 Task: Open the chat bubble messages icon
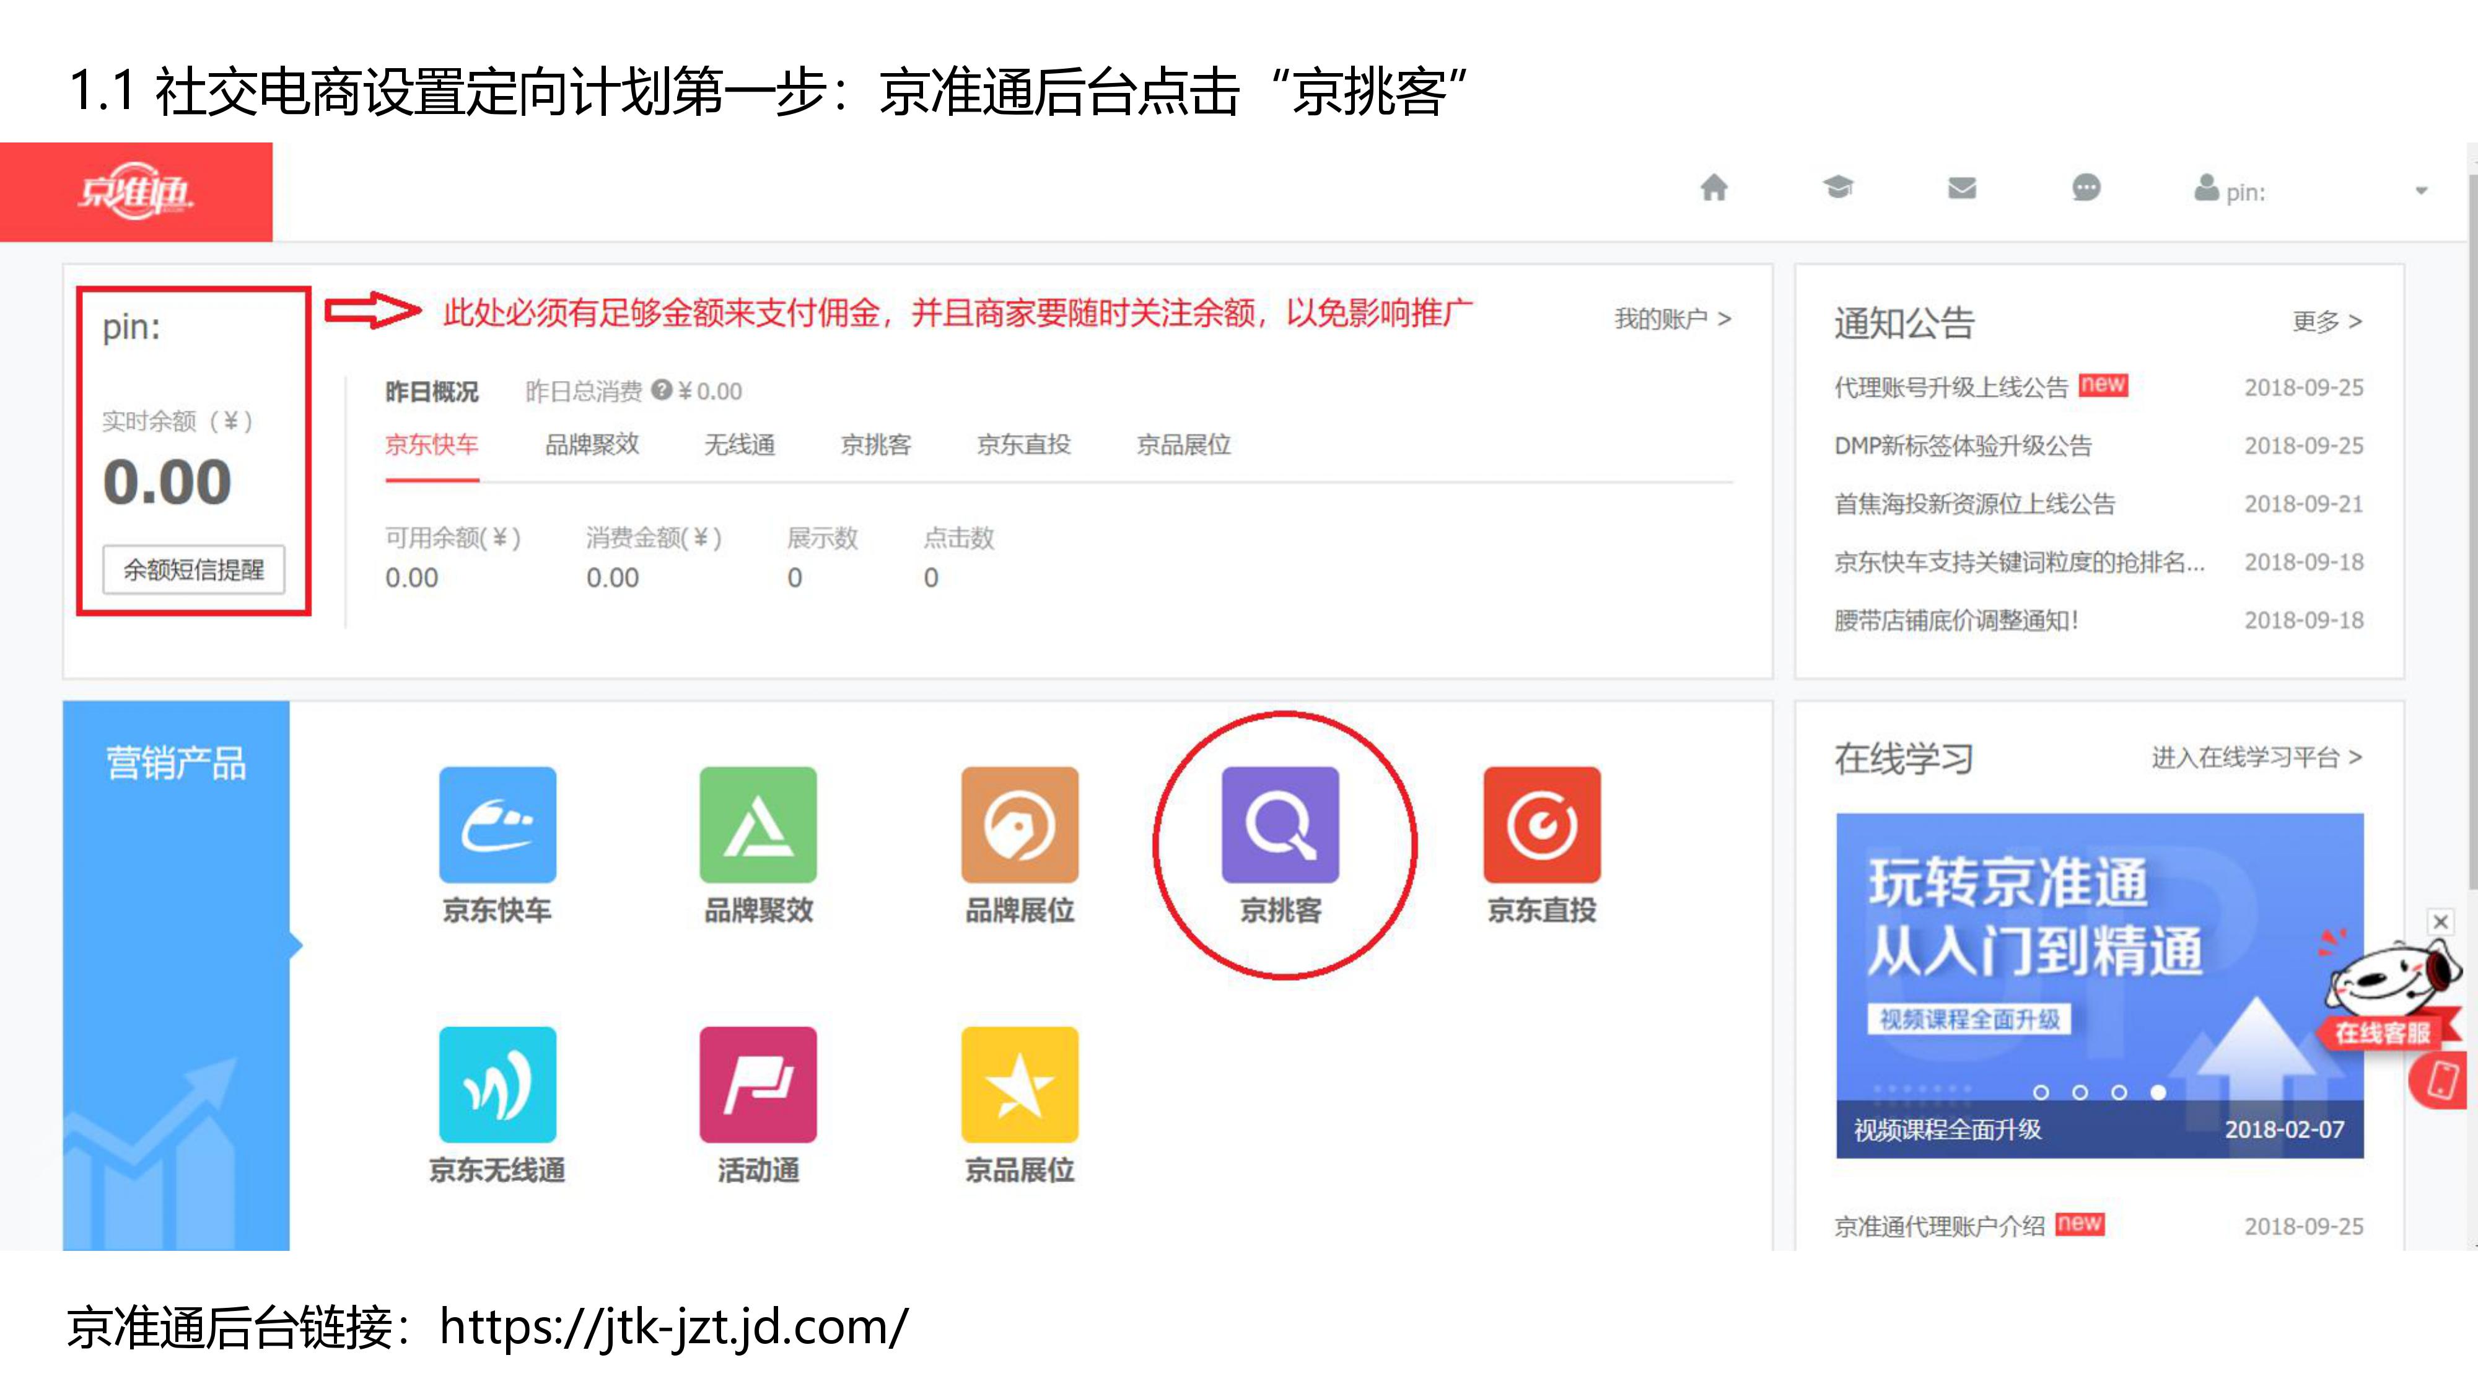tap(2085, 186)
